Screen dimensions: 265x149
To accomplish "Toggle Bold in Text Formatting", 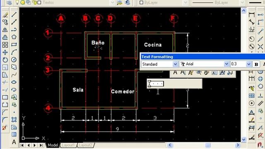I will click(256, 65).
